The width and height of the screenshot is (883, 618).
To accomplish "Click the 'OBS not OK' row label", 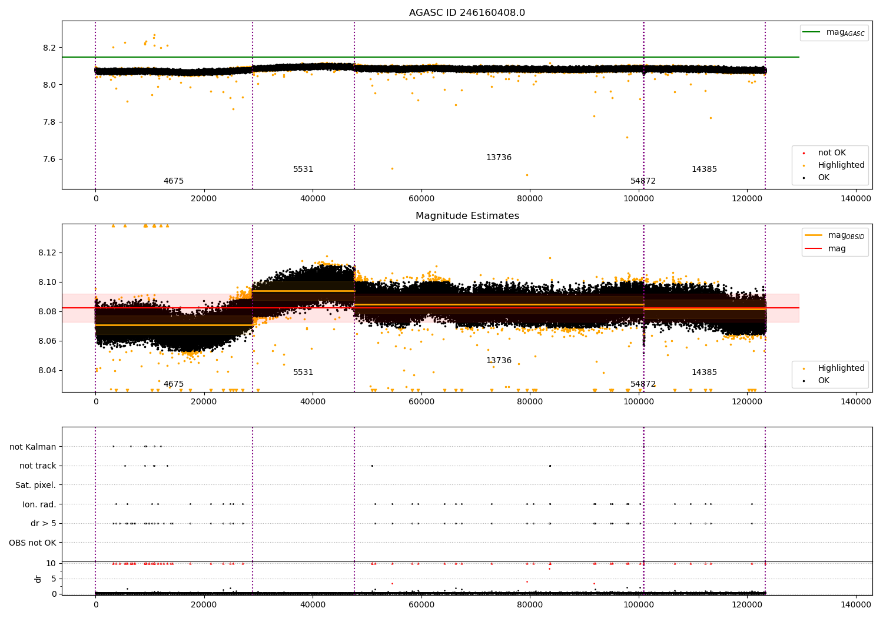I will point(33,543).
